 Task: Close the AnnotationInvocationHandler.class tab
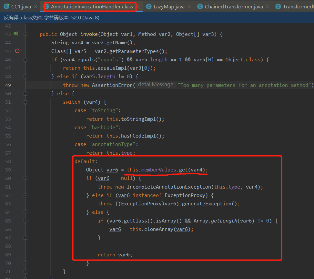coord(138,6)
